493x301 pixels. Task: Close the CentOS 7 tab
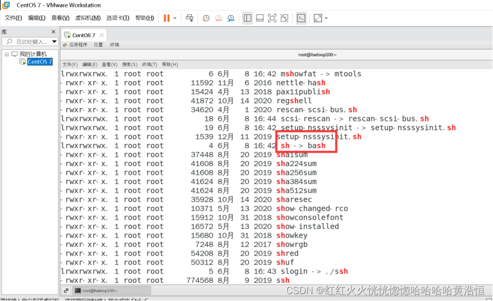click(101, 35)
